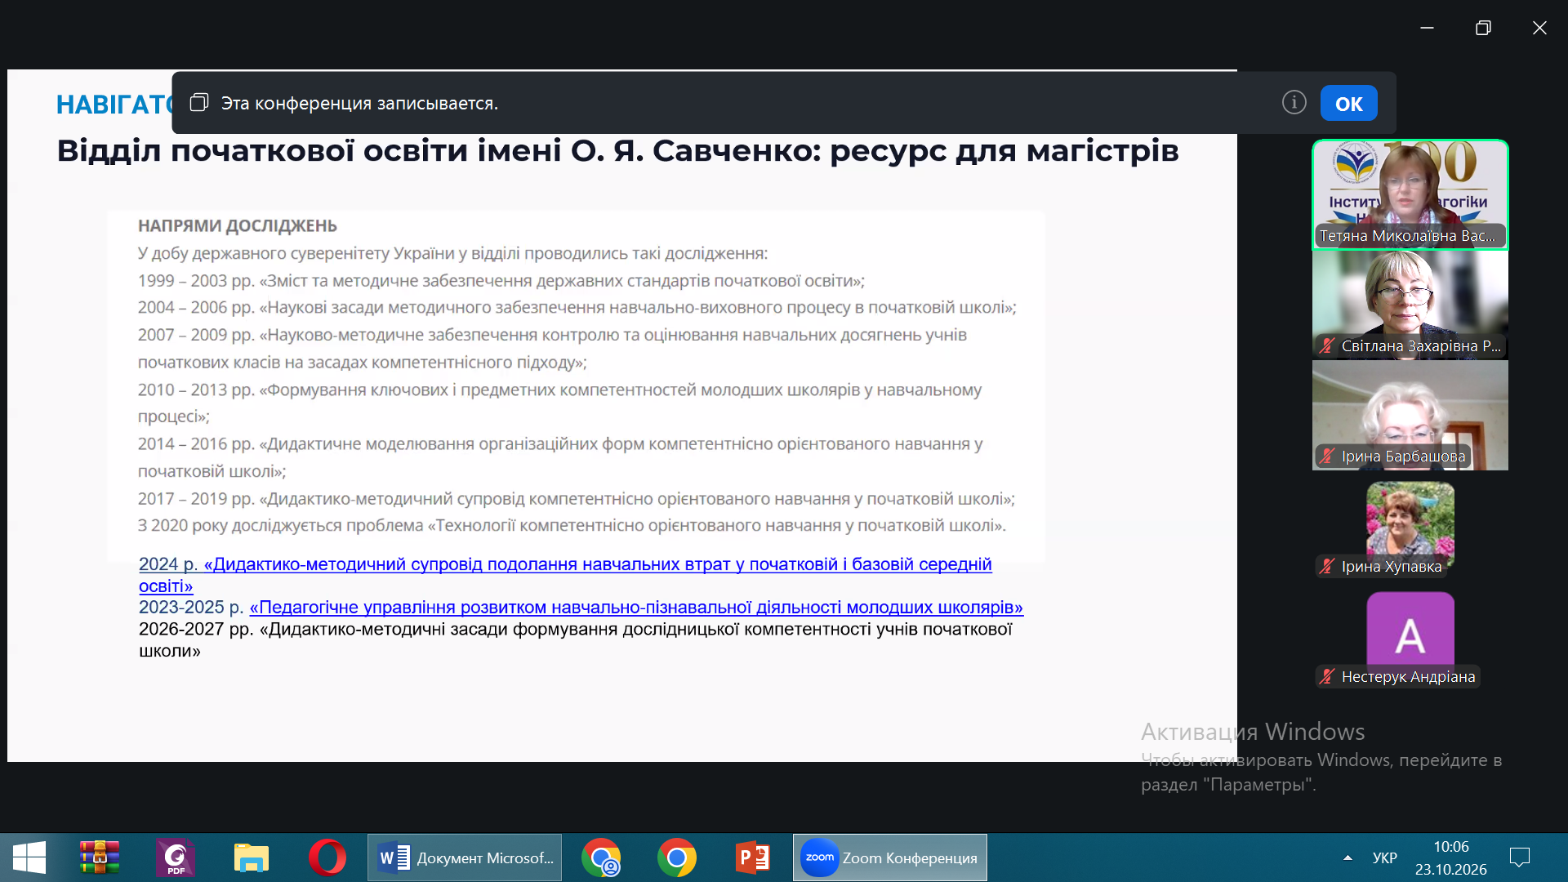Image resolution: width=1568 pixels, height=882 pixels.
Task: Click the slide title about Савченко
Action: 617,151
